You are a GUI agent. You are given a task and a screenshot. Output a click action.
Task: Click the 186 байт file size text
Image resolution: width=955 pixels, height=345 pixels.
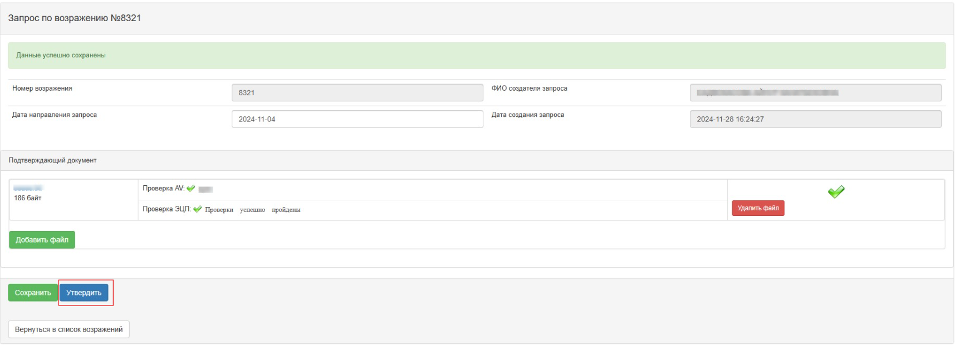(x=28, y=198)
